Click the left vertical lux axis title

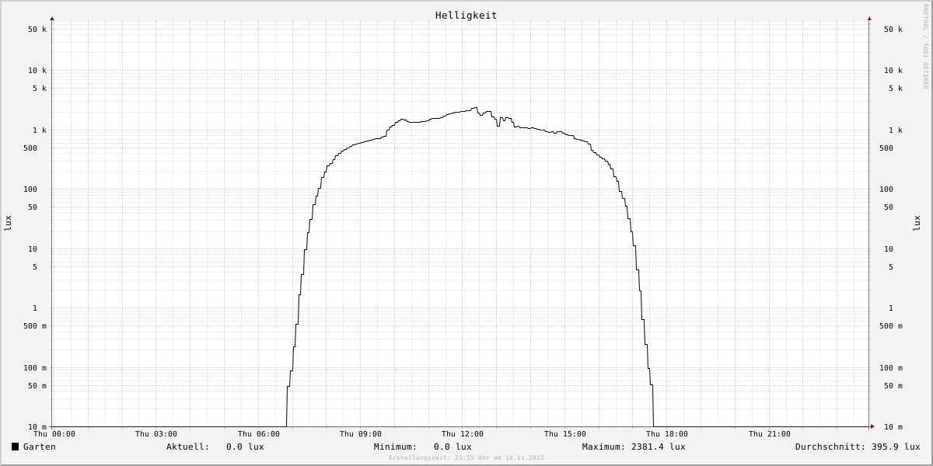click(8, 223)
